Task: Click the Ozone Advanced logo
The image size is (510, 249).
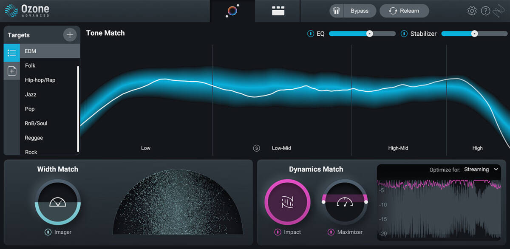Action: point(27,11)
